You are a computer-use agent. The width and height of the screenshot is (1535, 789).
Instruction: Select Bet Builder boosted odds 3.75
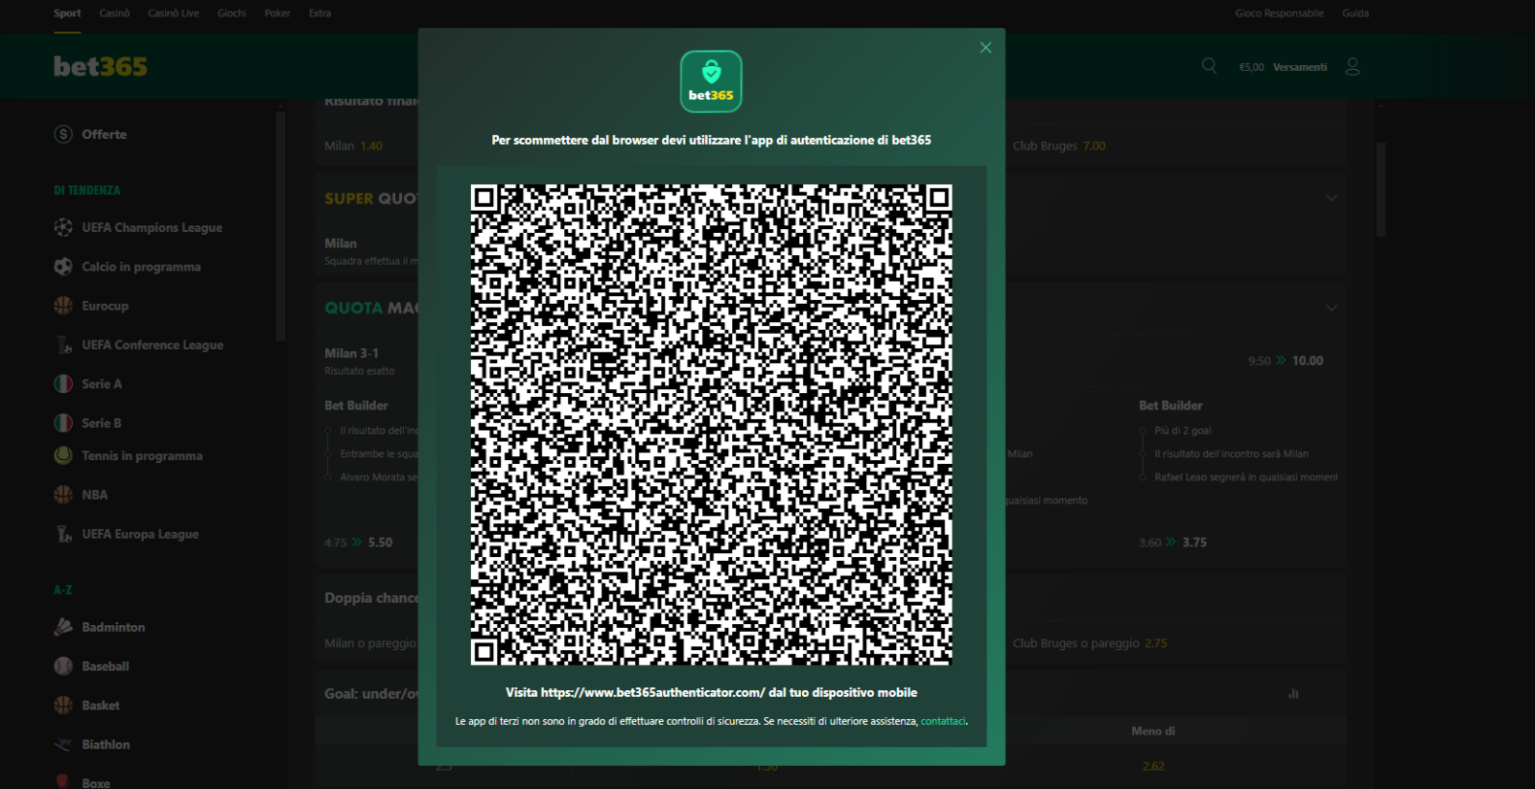pos(1194,543)
